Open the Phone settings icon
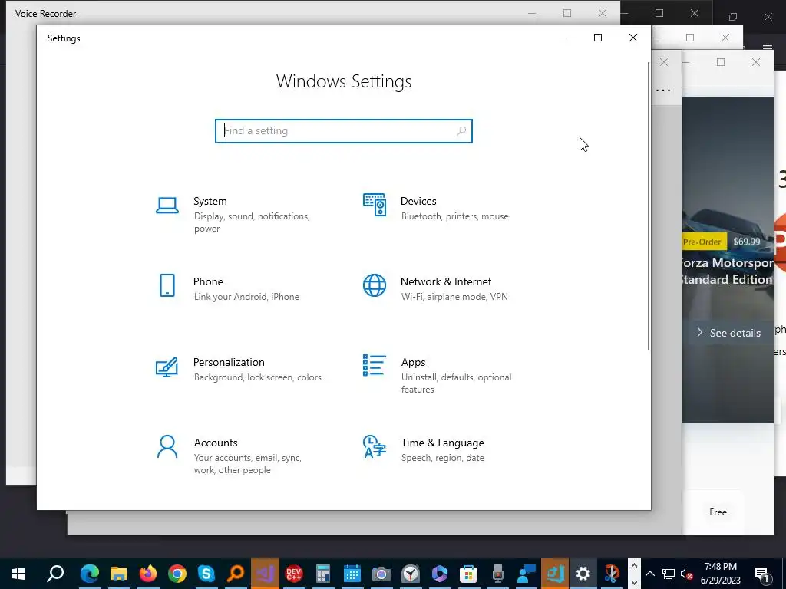Screen dimensions: 786x589 tap(167, 285)
